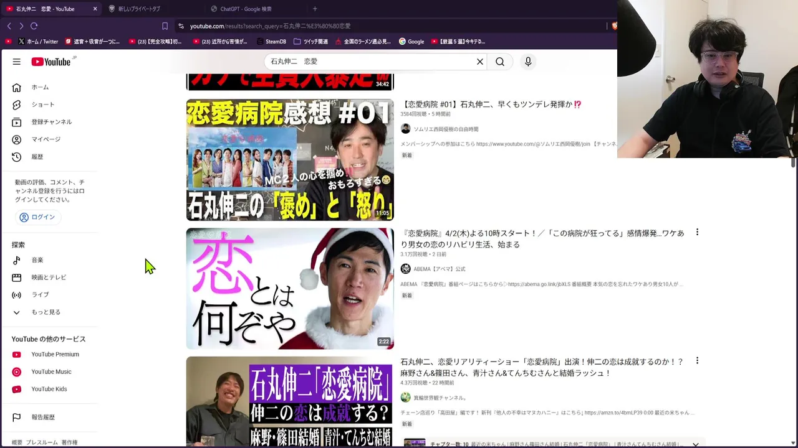Open options menu for the ABEMA video
The width and height of the screenshot is (798, 448).
[x=697, y=232]
